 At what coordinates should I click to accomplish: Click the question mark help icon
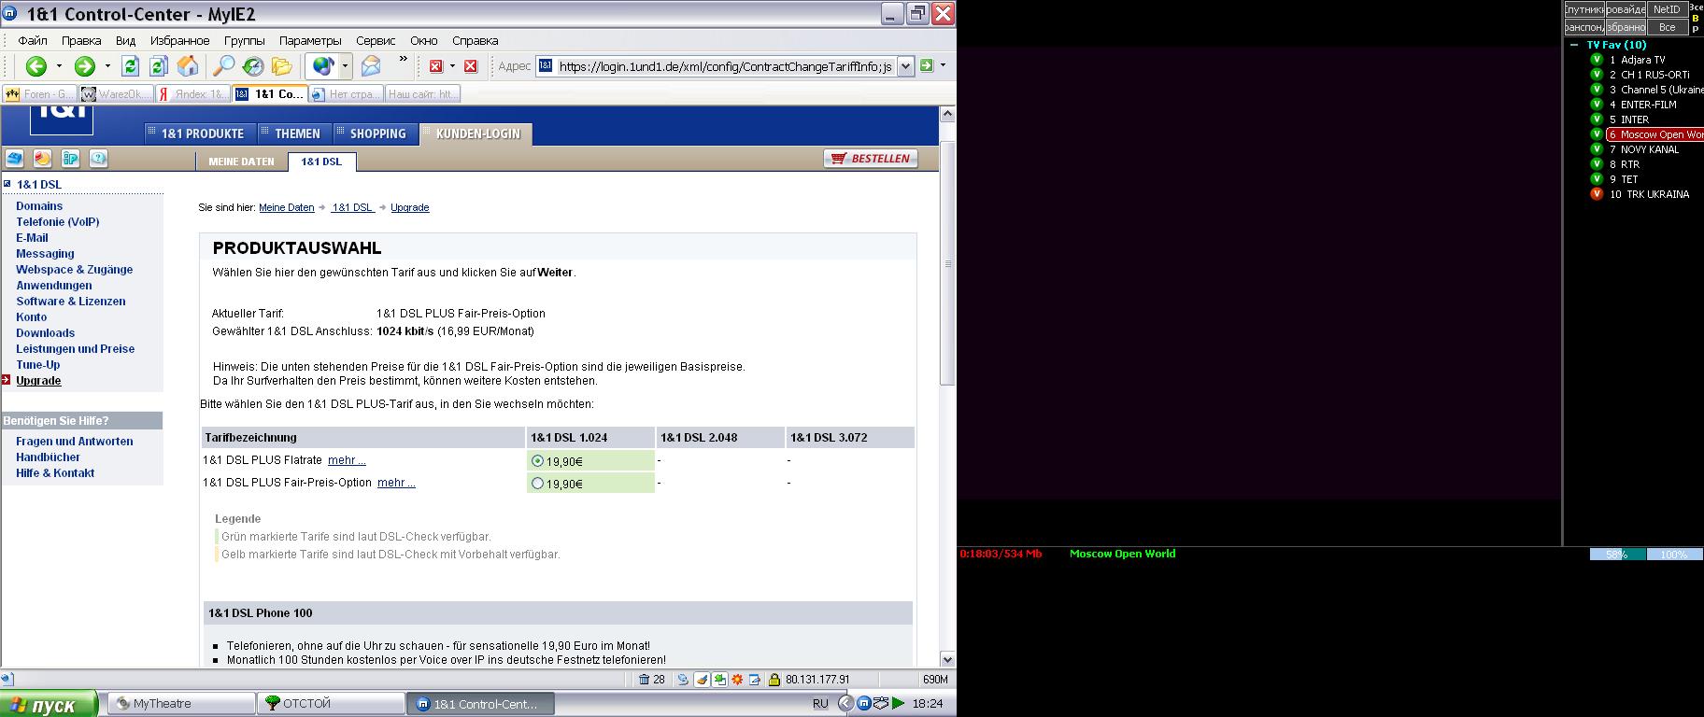99,159
